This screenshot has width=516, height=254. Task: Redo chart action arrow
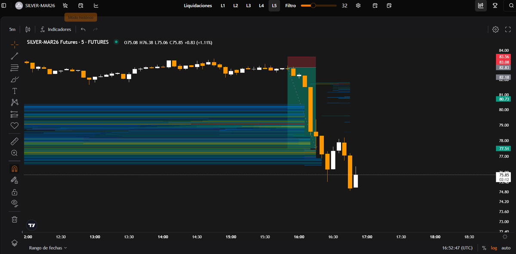click(95, 29)
